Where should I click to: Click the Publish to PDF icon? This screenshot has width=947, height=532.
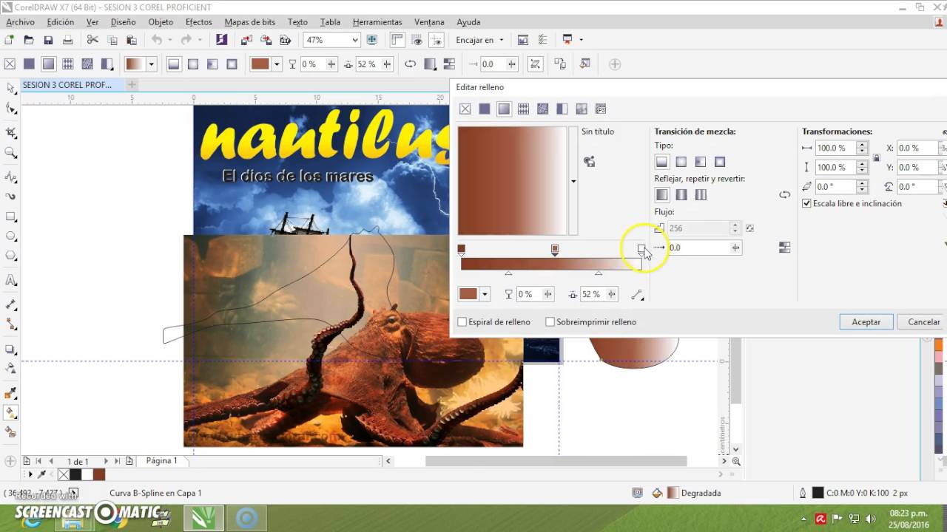(x=284, y=40)
